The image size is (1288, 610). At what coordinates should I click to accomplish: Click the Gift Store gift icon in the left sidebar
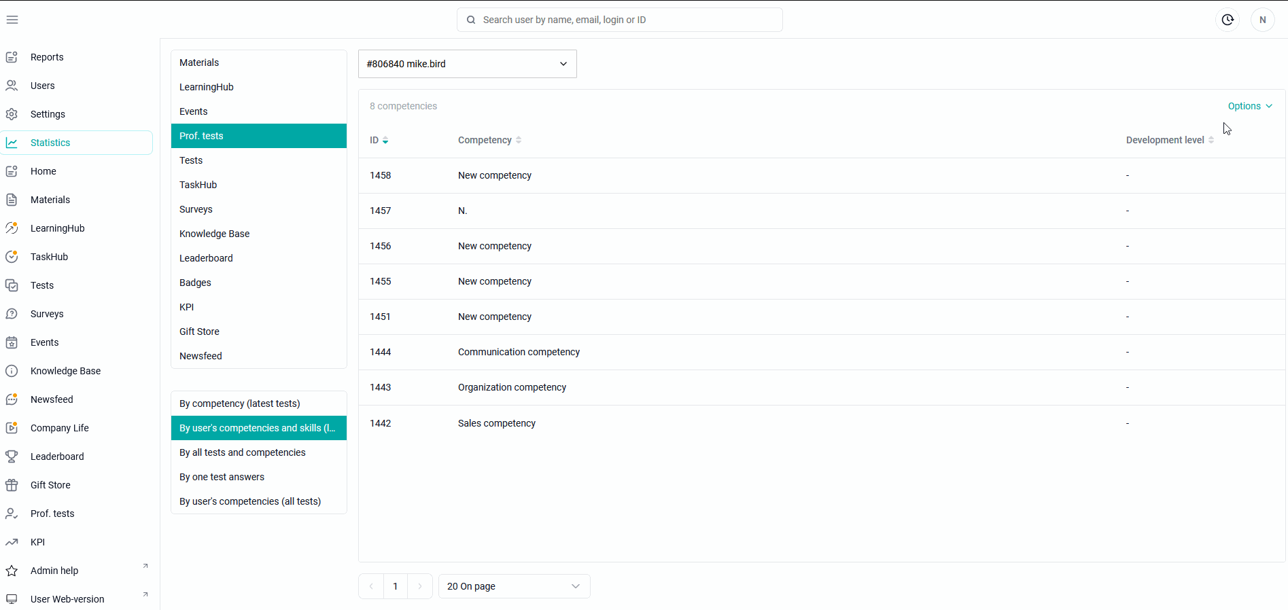tap(12, 485)
